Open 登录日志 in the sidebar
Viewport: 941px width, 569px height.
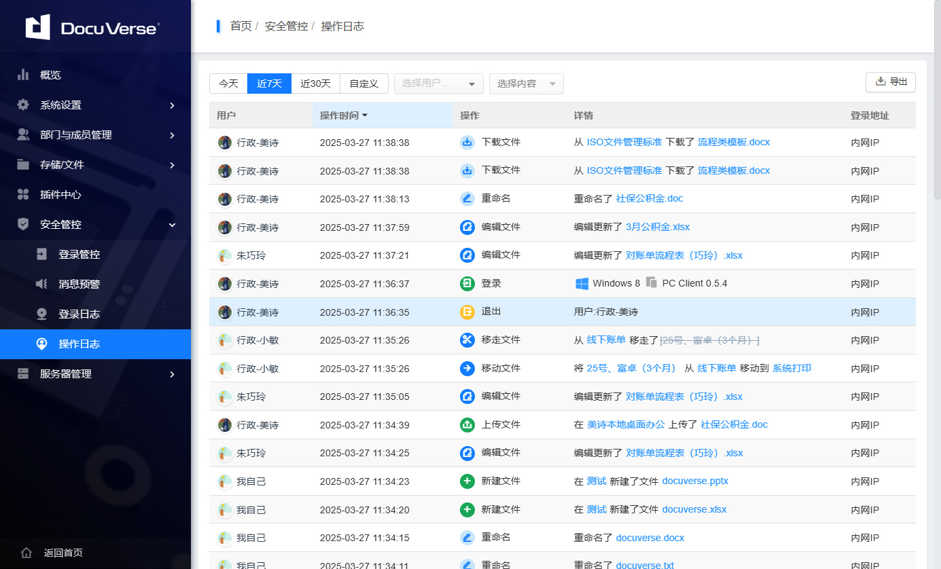(79, 314)
